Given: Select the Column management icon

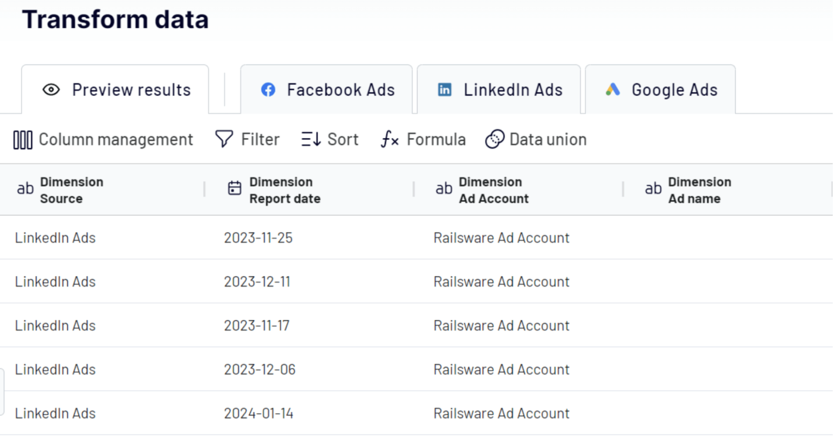Looking at the screenshot, I should click(x=22, y=139).
